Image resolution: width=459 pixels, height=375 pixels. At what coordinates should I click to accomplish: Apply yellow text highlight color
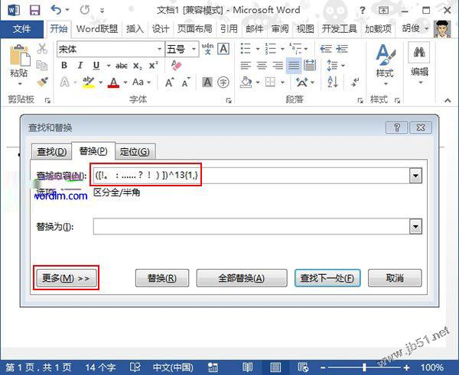click(89, 82)
